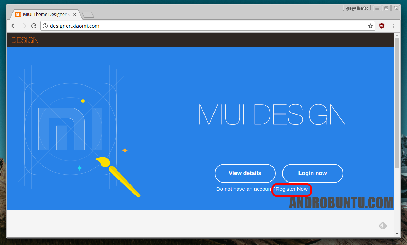Click the forward navigation arrow
Screen dimensions: 407x245
coord(23,26)
